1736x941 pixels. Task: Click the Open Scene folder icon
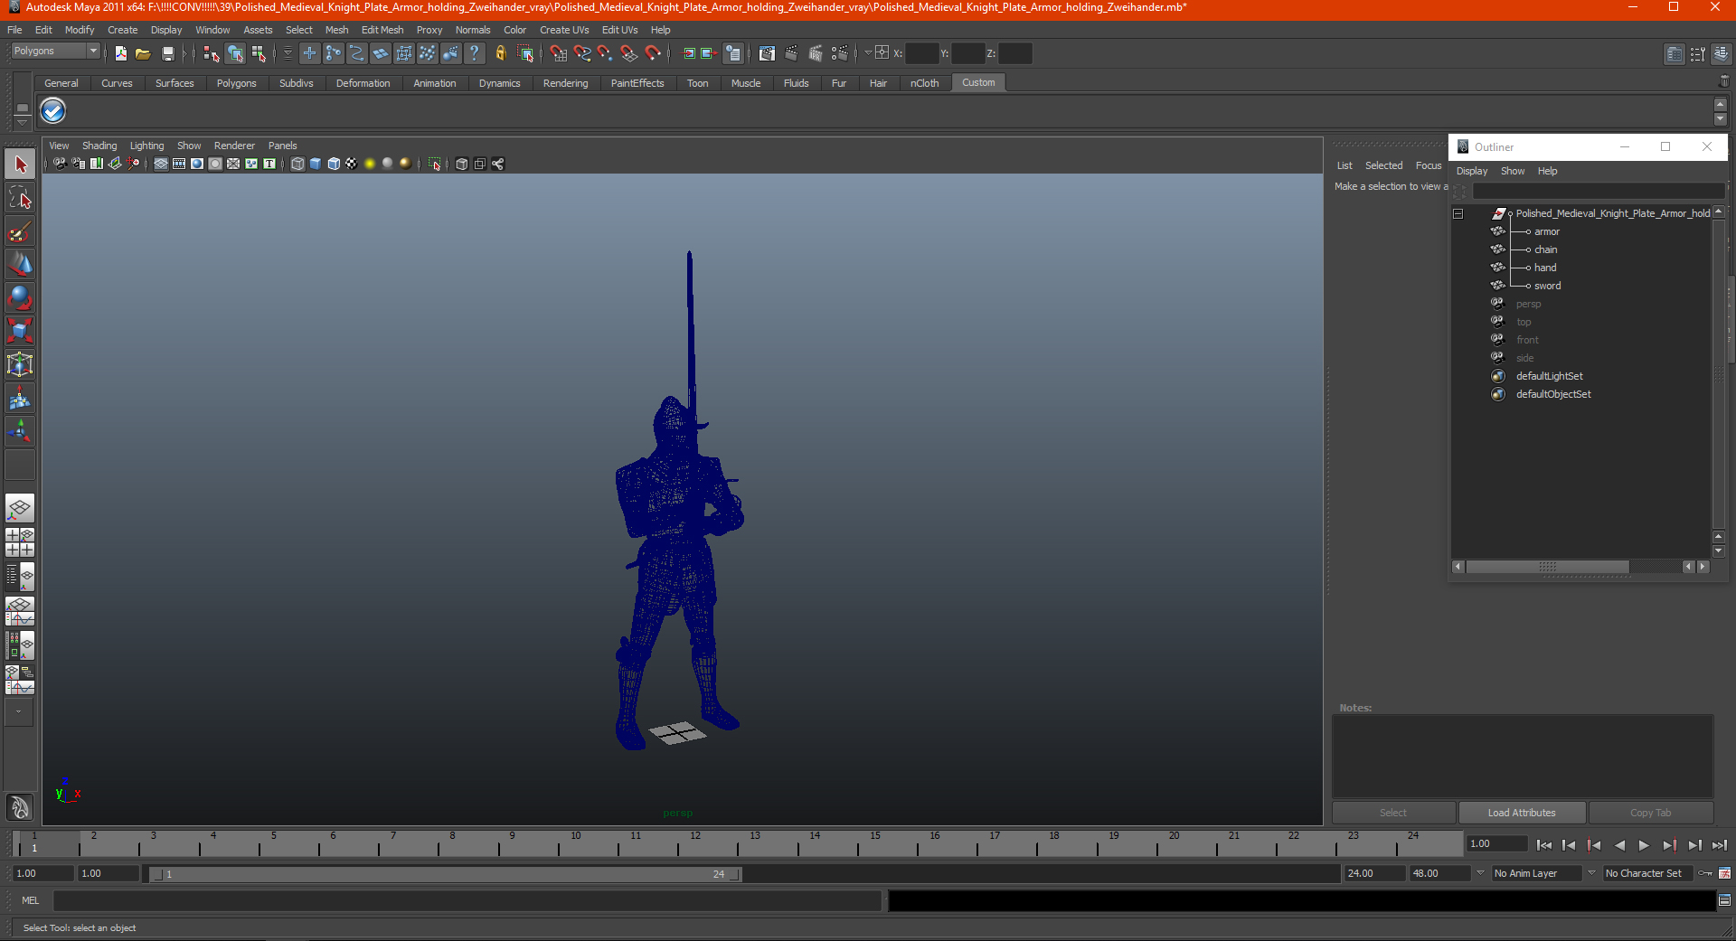(x=143, y=53)
